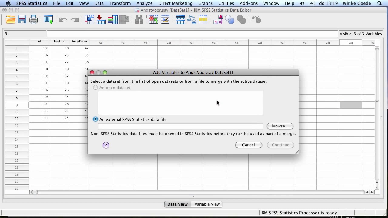Open Apple menu
Viewport: 388px width, 218px height.
point(8,3)
